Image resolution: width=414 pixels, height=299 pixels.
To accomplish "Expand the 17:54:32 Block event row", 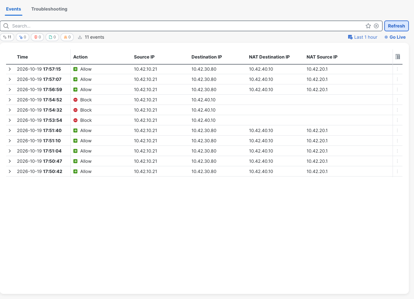I will [10, 110].
